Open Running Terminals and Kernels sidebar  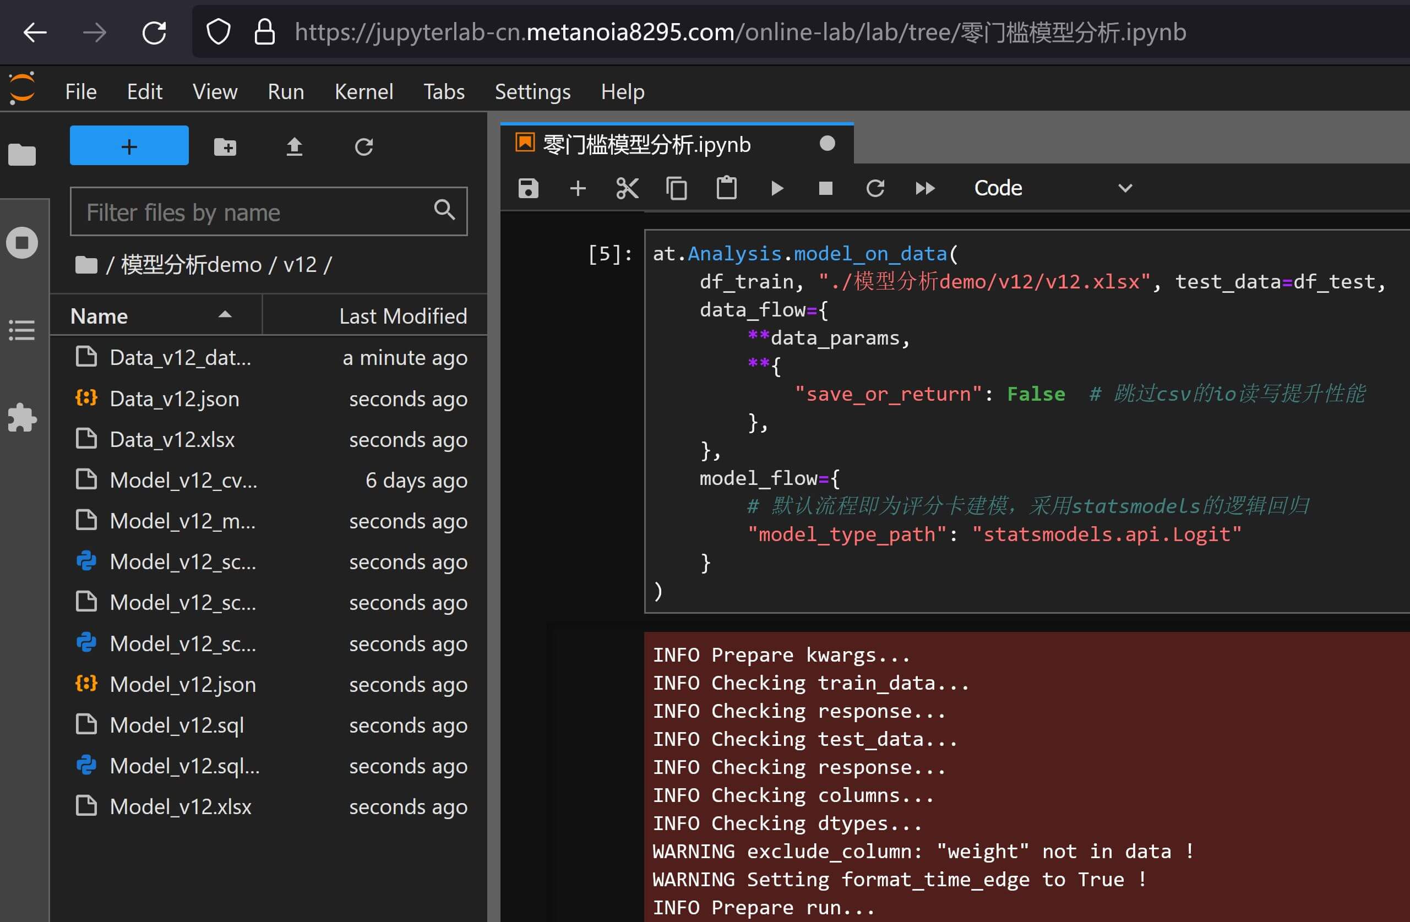click(23, 243)
